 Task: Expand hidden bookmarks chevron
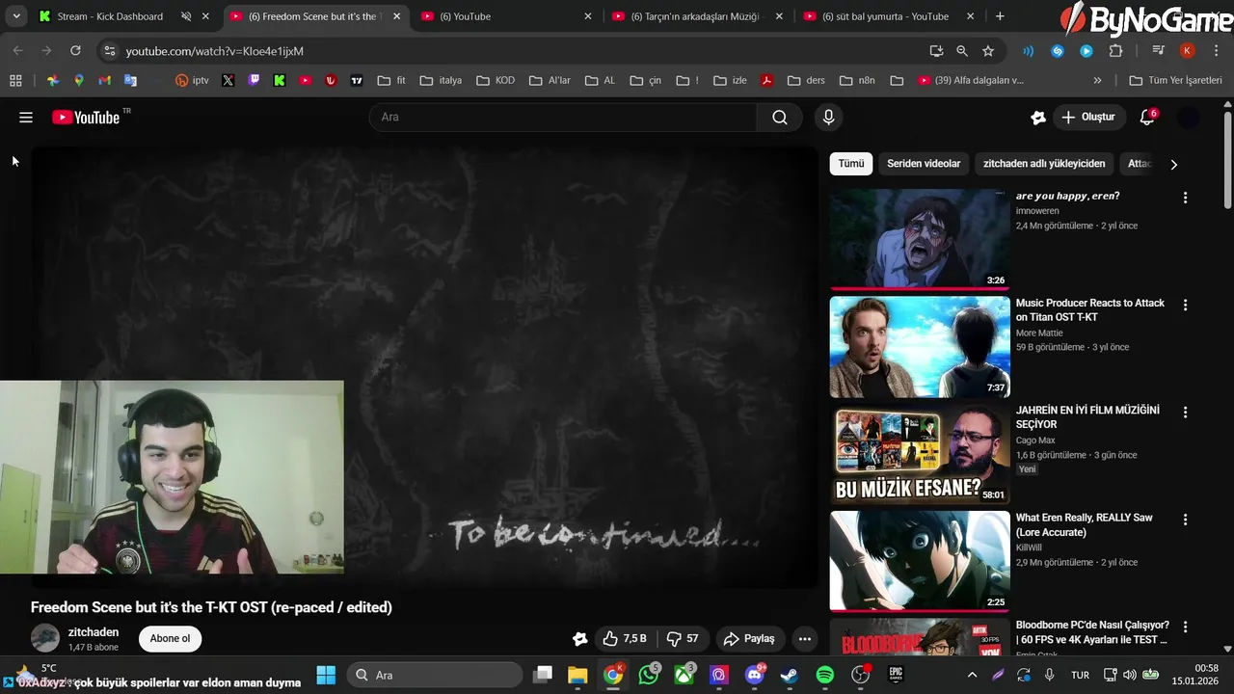pyautogui.click(x=1097, y=81)
